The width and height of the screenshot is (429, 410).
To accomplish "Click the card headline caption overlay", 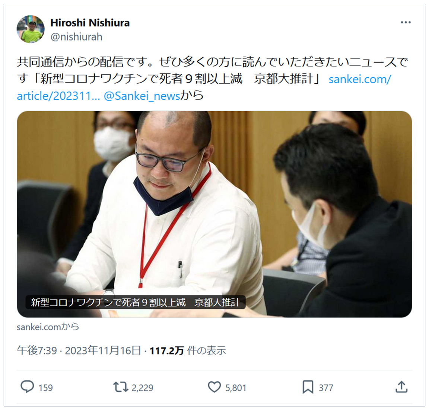I will pyautogui.click(x=136, y=302).
